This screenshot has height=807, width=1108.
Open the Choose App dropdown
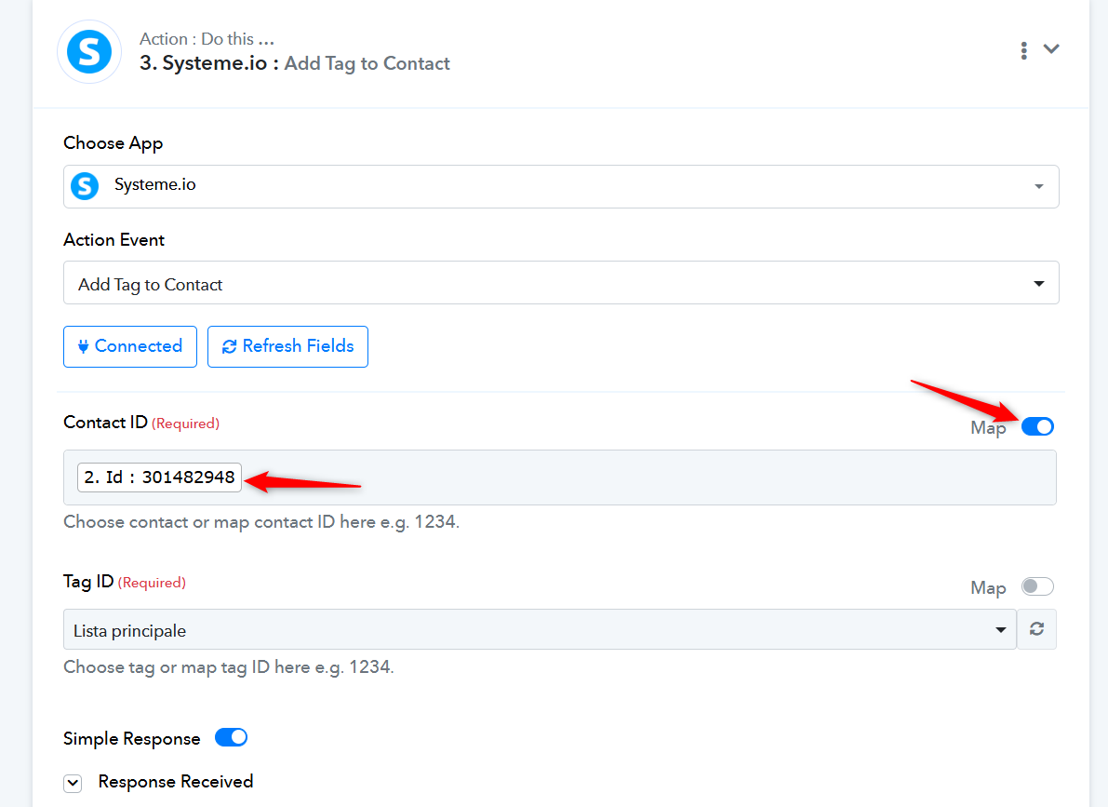pyautogui.click(x=561, y=187)
